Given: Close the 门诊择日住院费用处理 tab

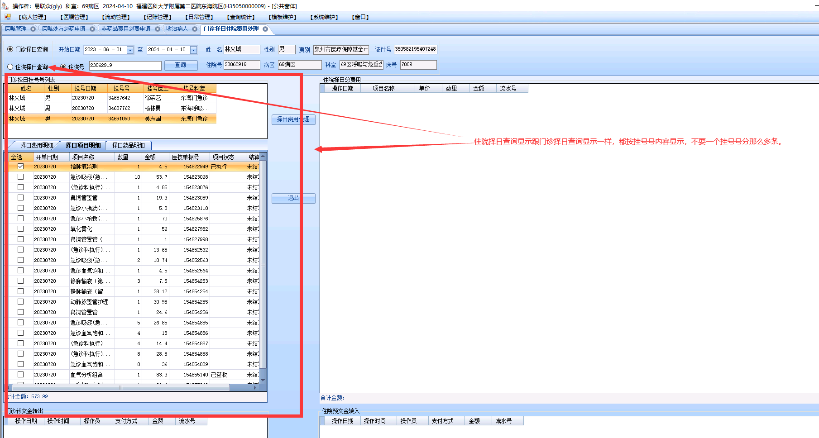Looking at the screenshot, I should click(x=265, y=29).
